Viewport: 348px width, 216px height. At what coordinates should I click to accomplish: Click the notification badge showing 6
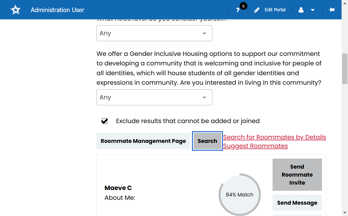[x=243, y=6]
